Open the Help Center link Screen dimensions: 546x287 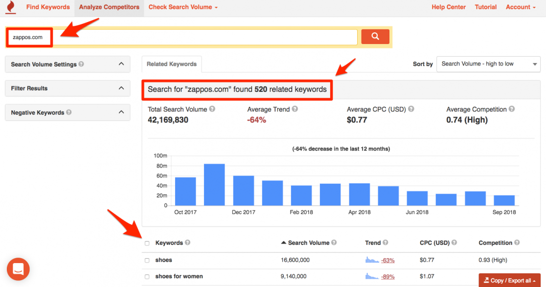[448, 7]
